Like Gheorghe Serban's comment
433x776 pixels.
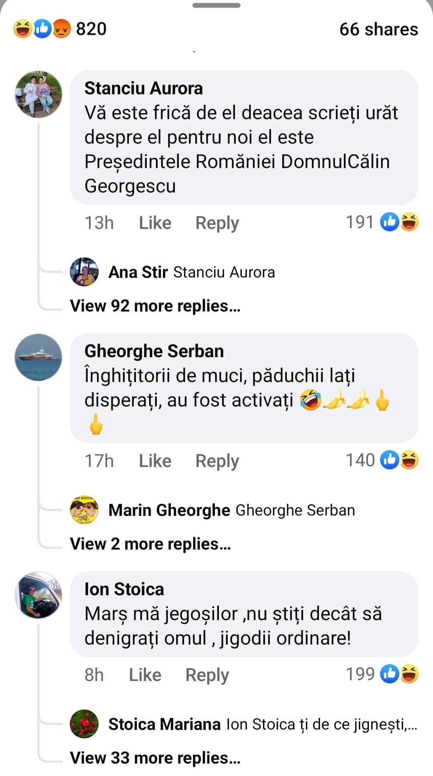tap(155, 461)
